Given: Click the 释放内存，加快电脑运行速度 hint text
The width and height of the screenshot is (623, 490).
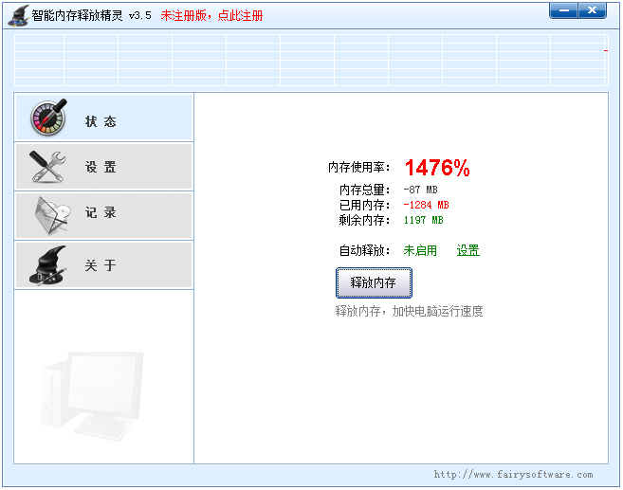Looking at the screenshot, I should click(410, 311).
